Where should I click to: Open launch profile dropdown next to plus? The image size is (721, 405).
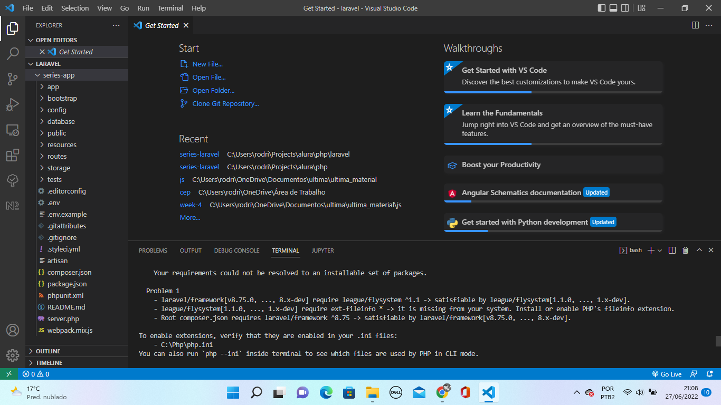[660, 250]
